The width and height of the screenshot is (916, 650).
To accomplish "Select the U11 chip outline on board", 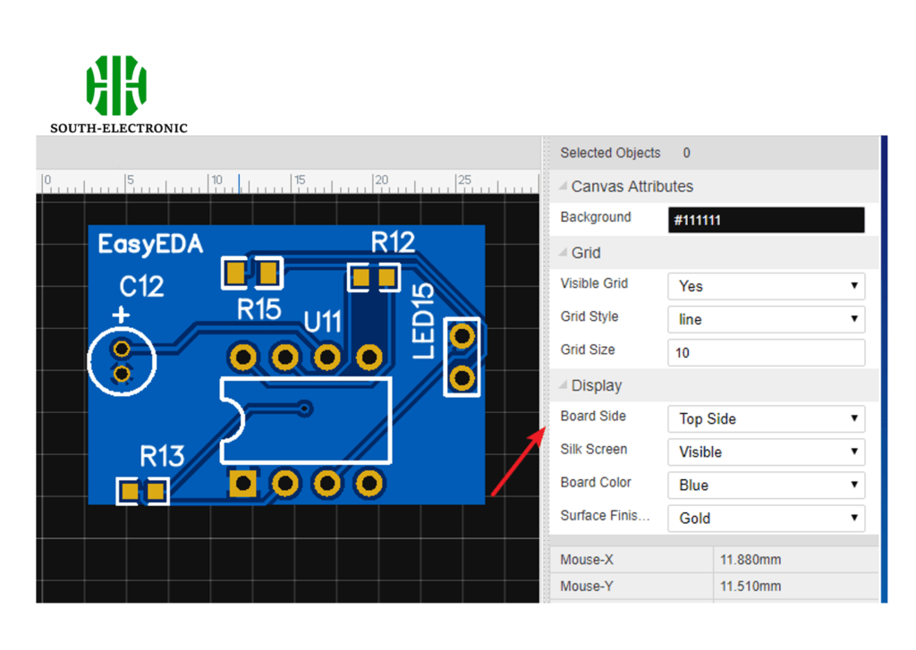I will [x=306, y=420].
